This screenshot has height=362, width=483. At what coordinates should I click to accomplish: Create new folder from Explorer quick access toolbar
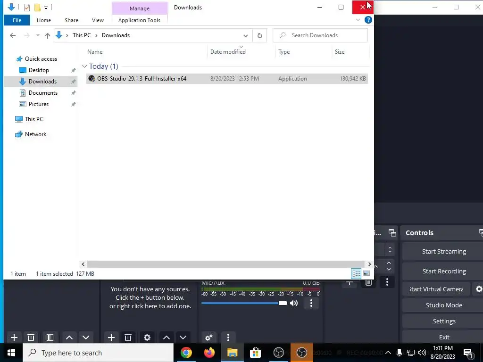37,7
